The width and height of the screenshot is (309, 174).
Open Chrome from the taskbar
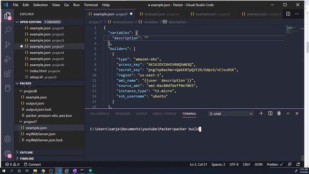(x=43, y=171)
